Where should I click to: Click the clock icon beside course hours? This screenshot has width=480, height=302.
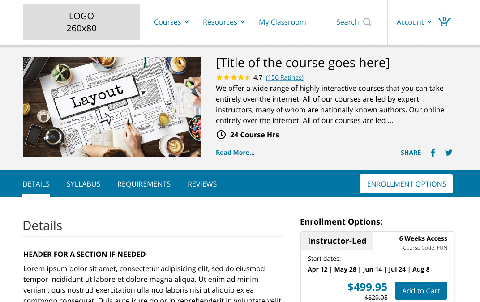(221, 135)
